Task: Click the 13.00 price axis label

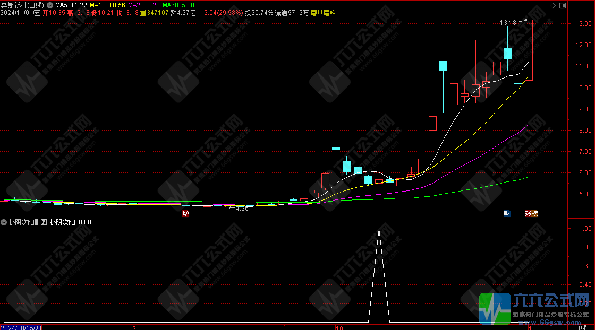Action: click(584, 23)
